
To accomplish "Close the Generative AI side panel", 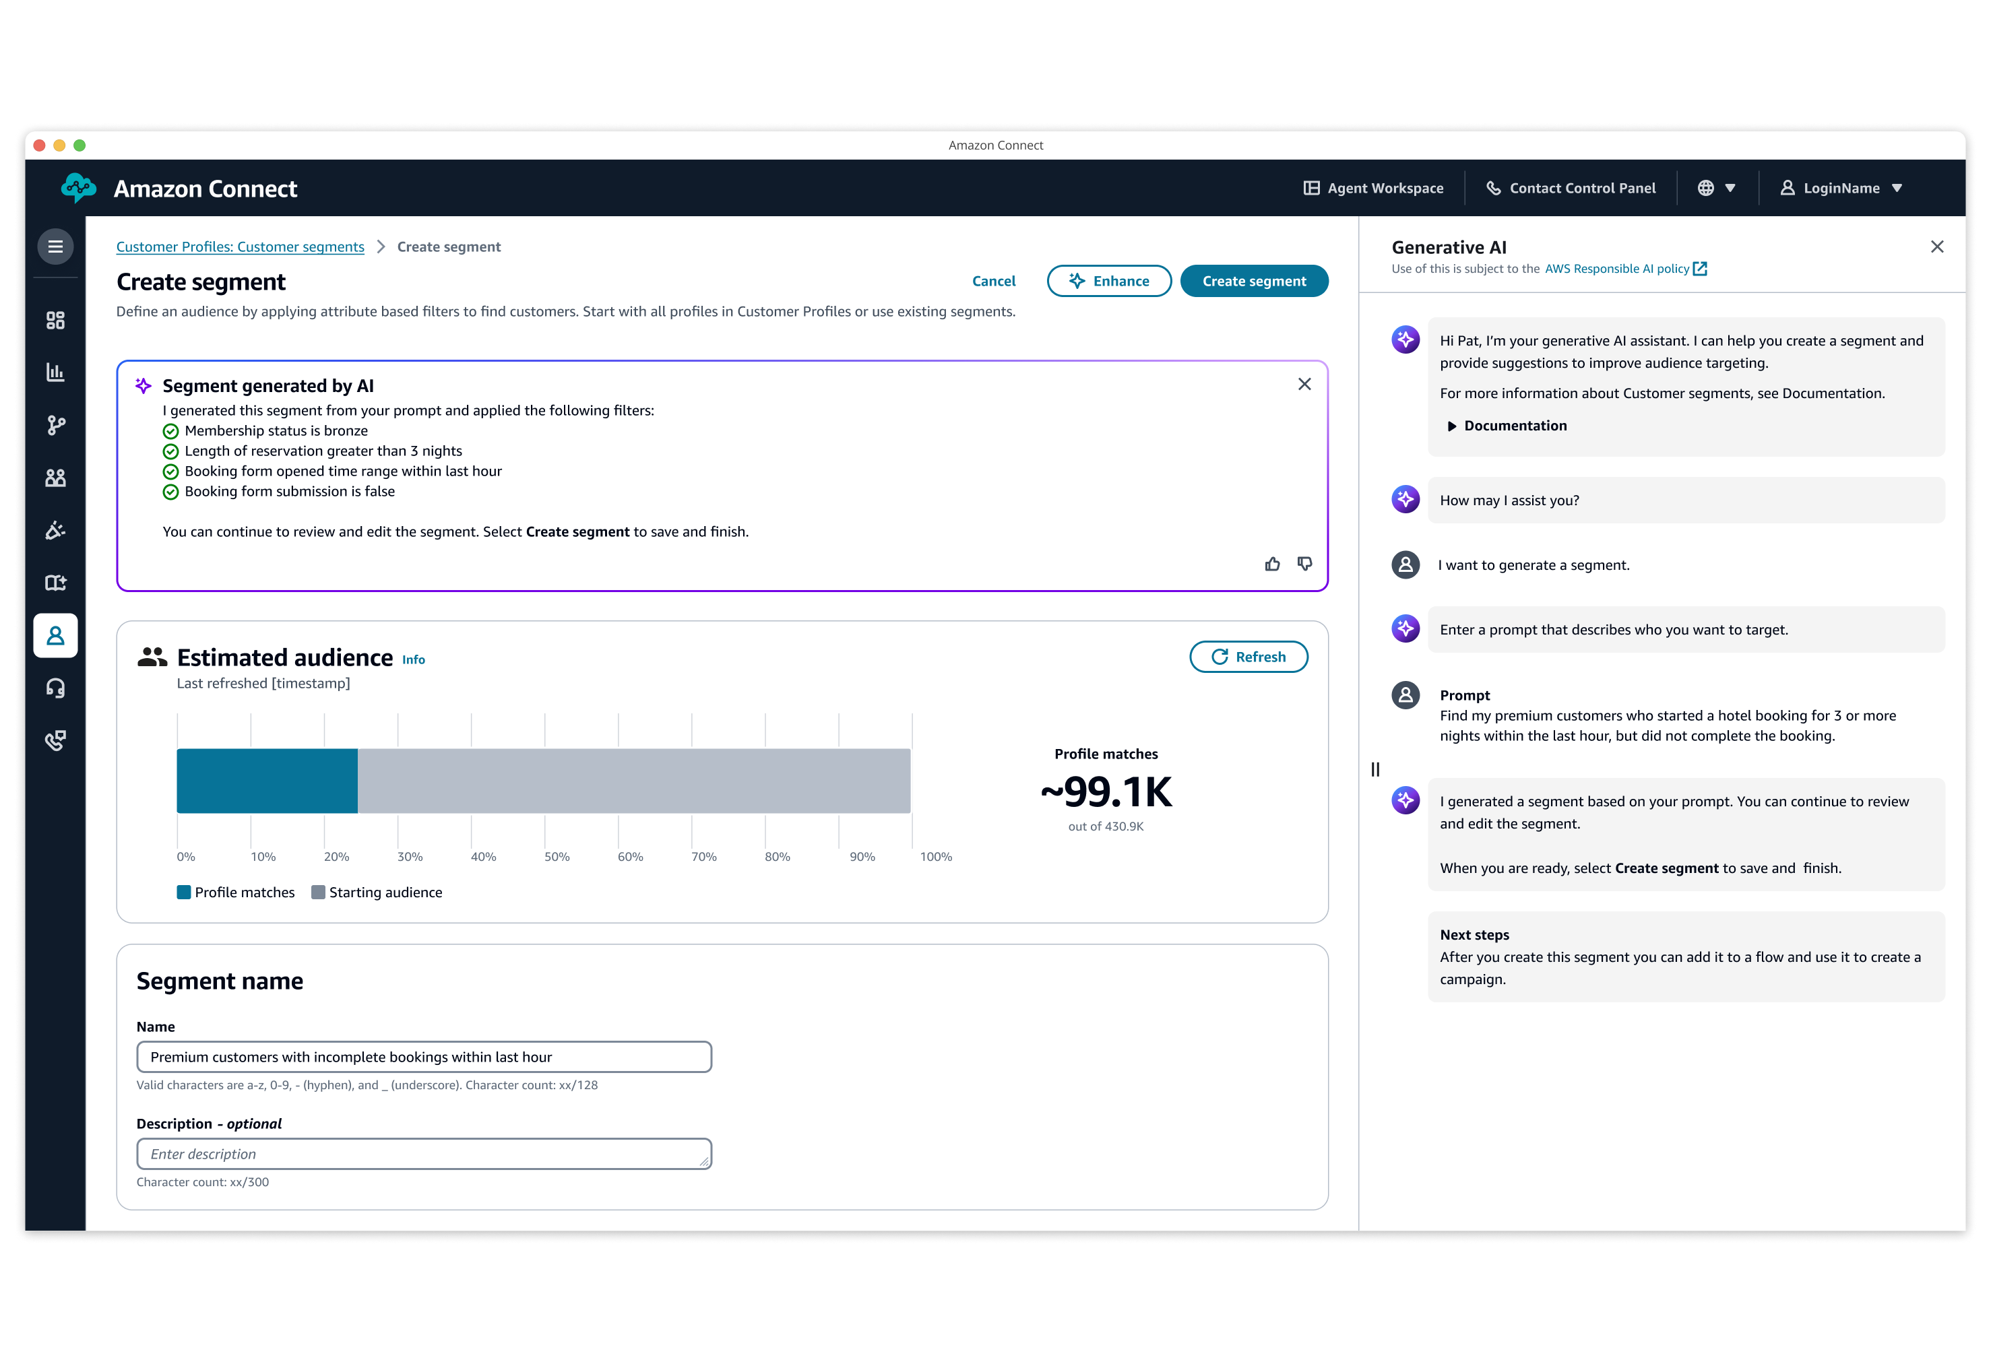I will 1938,247.
